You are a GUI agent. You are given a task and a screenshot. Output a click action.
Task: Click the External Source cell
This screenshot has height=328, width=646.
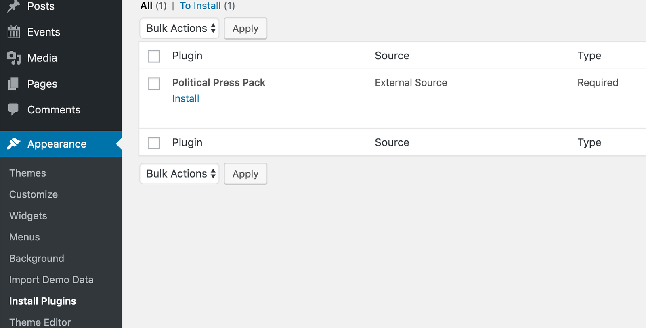pos(411,82)
